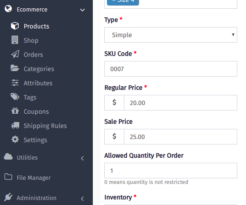The width and height of the screenshot is (246, 205).
Task: Click the Shop building icon
Action: 15,40
